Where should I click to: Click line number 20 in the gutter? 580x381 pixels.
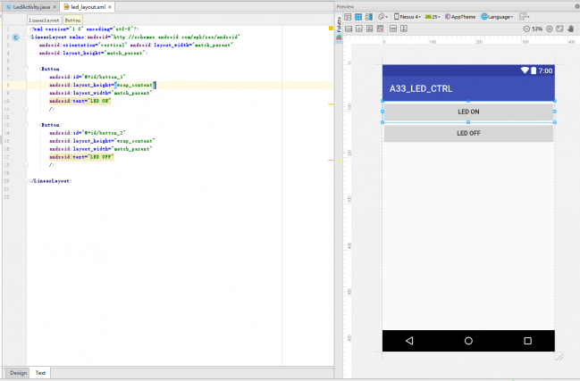click(x=6, y=181)
